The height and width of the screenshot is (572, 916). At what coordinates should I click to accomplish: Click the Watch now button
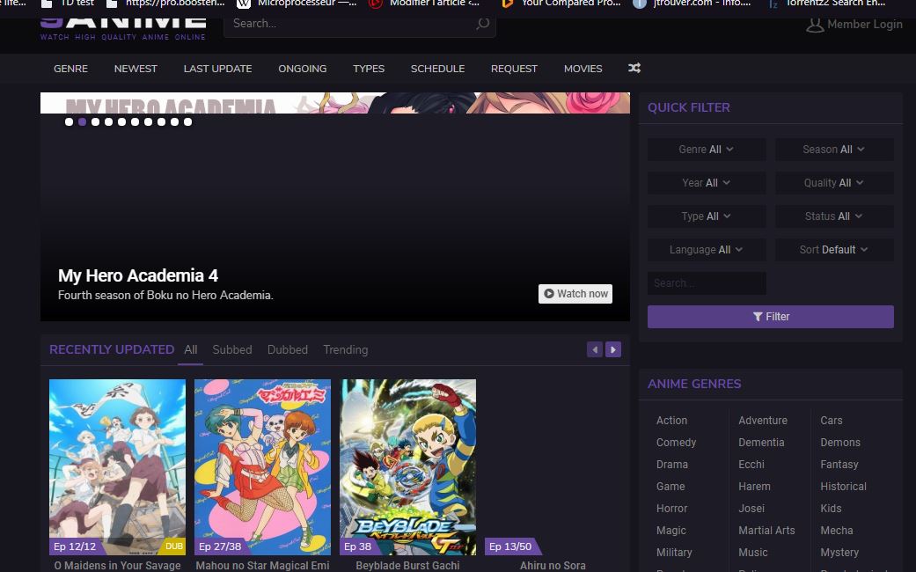[575, 294]
